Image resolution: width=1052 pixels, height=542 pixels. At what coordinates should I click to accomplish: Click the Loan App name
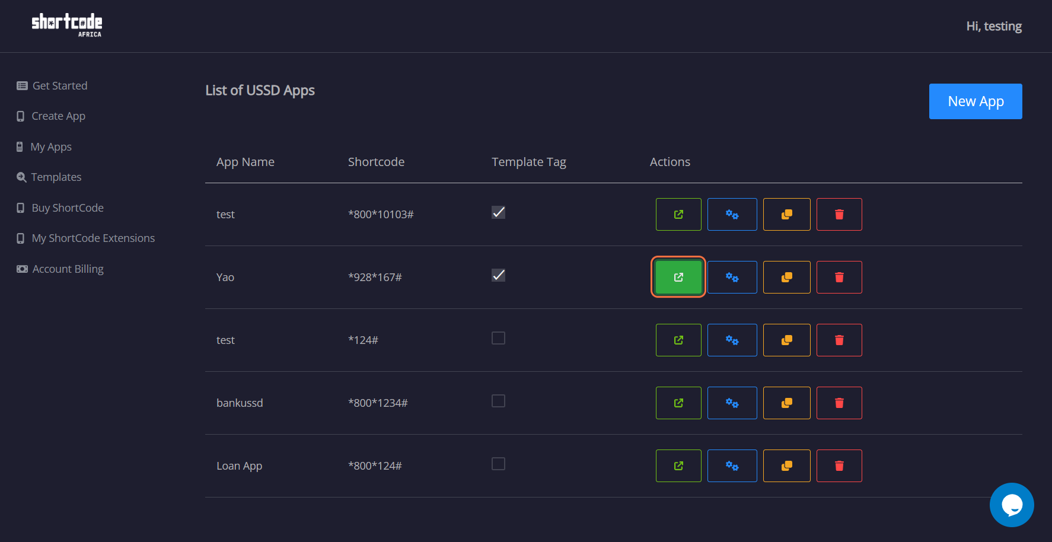pos(240,466)
